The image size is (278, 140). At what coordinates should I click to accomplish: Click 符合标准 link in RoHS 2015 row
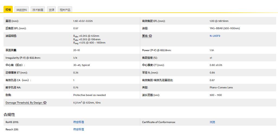pos(79,122)
